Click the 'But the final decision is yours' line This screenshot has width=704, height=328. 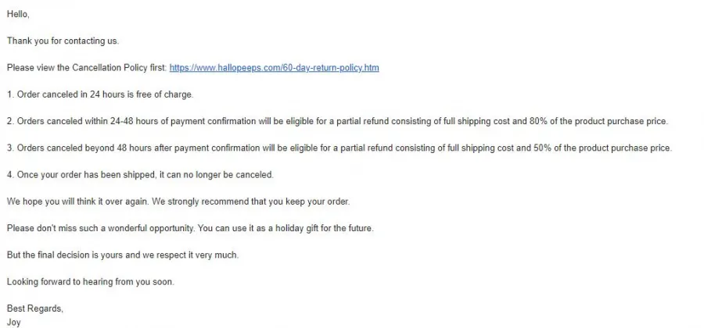(123, 255)
